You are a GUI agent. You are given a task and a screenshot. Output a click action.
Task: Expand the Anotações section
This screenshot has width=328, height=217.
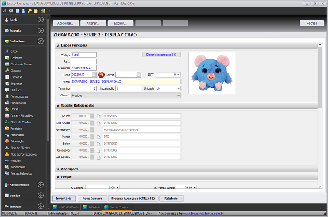(58, 169)
